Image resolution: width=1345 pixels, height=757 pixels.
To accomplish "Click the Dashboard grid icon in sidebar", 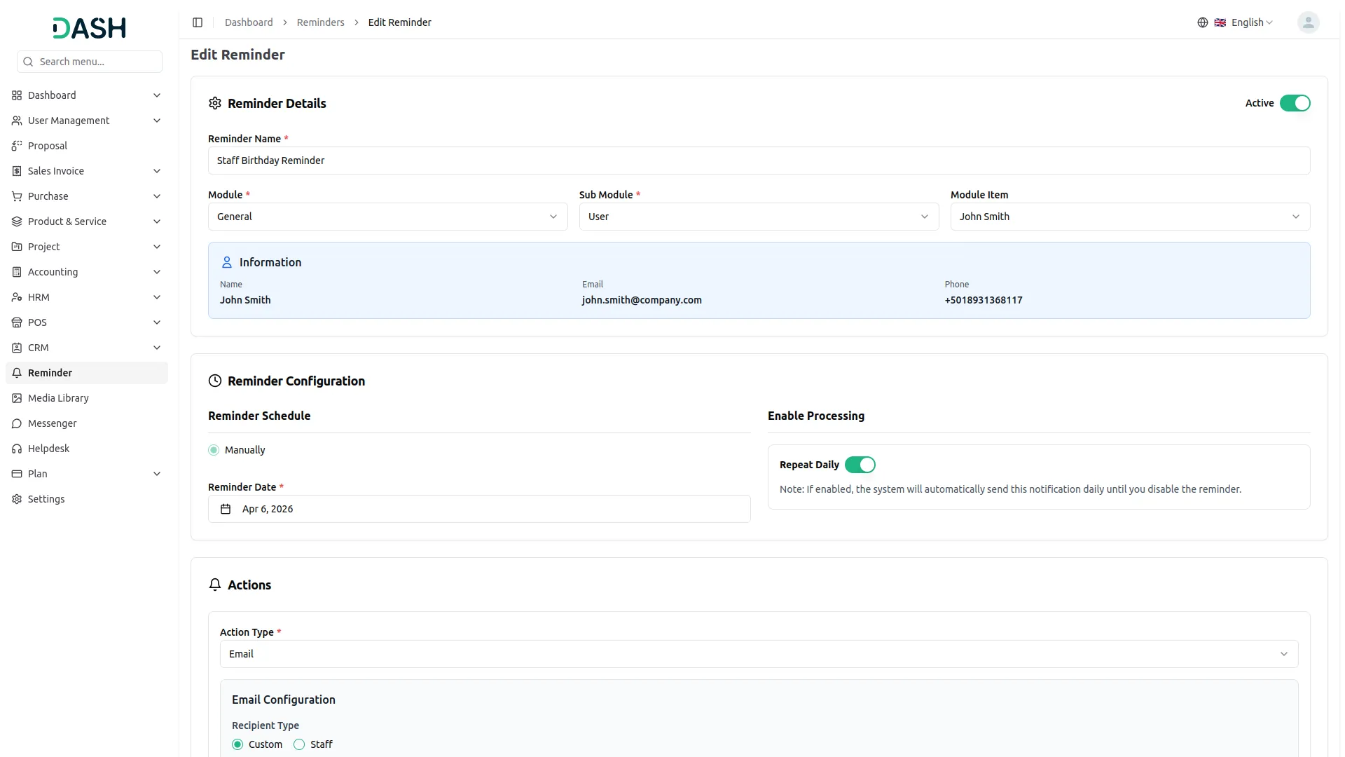I will [17, 95].
